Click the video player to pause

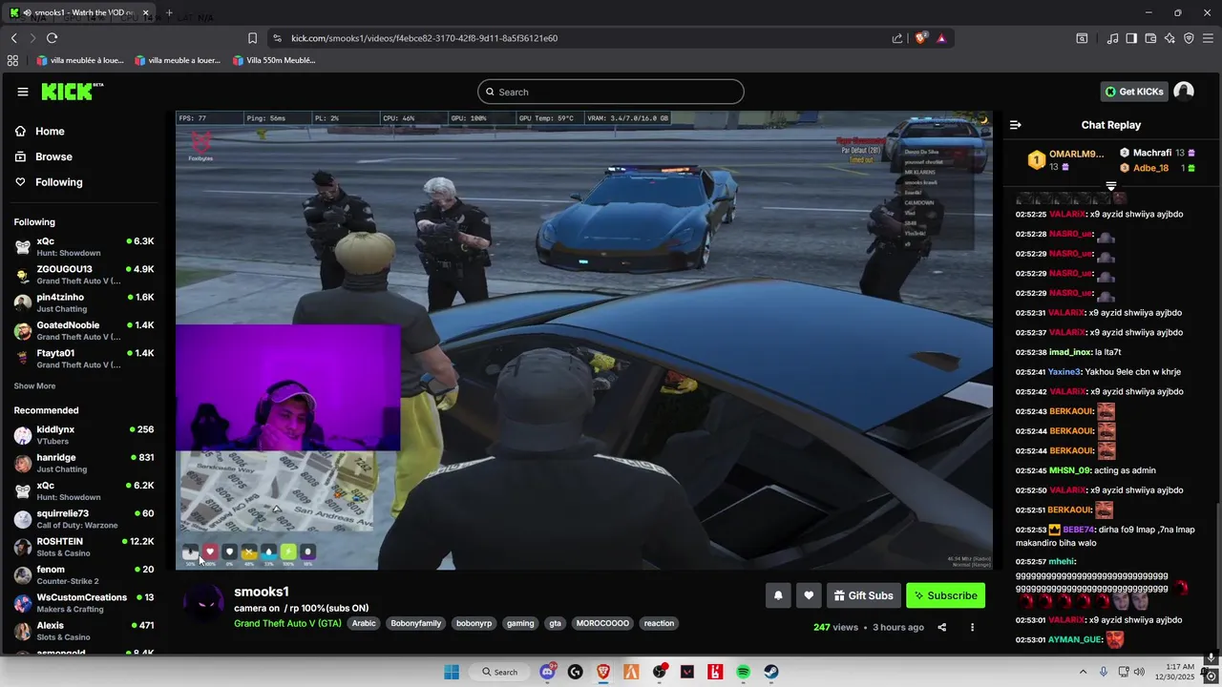point(584,341)
